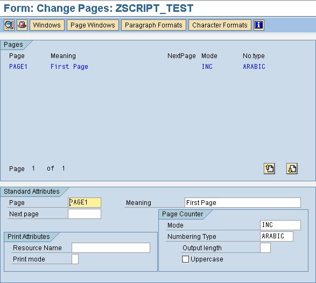Image resolution: width=316 pixels, height=283 pixels.
Task: Click 'First Page' meaning text in list
Action: click(69, 67)
